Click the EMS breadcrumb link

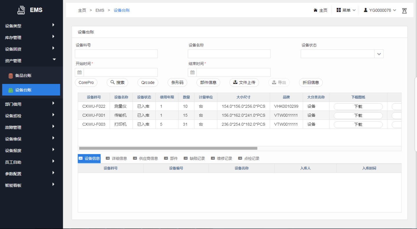click(x=100, y=10)
